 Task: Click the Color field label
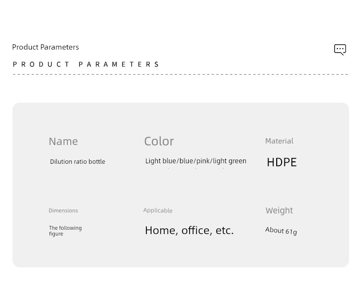tap(159, 141)
